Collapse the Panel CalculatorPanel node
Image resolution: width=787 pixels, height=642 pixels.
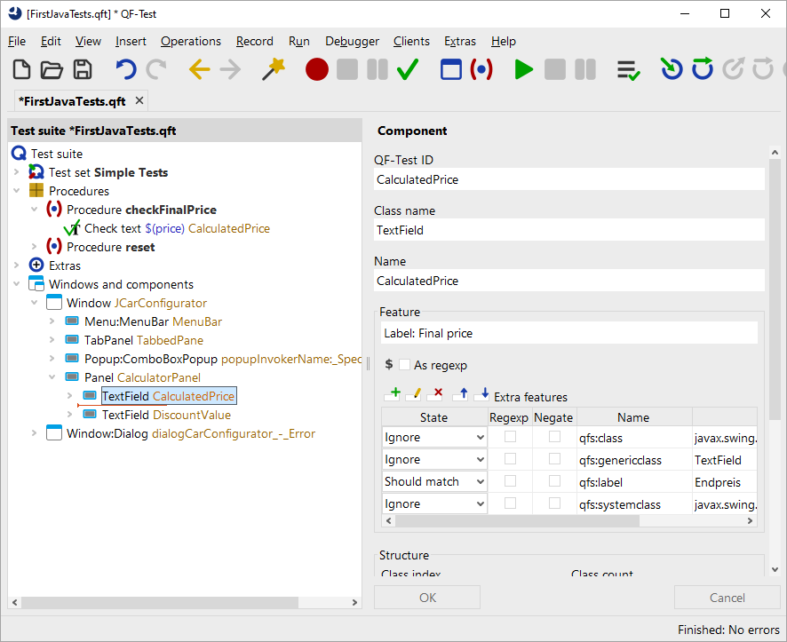(x=52, y=377)
